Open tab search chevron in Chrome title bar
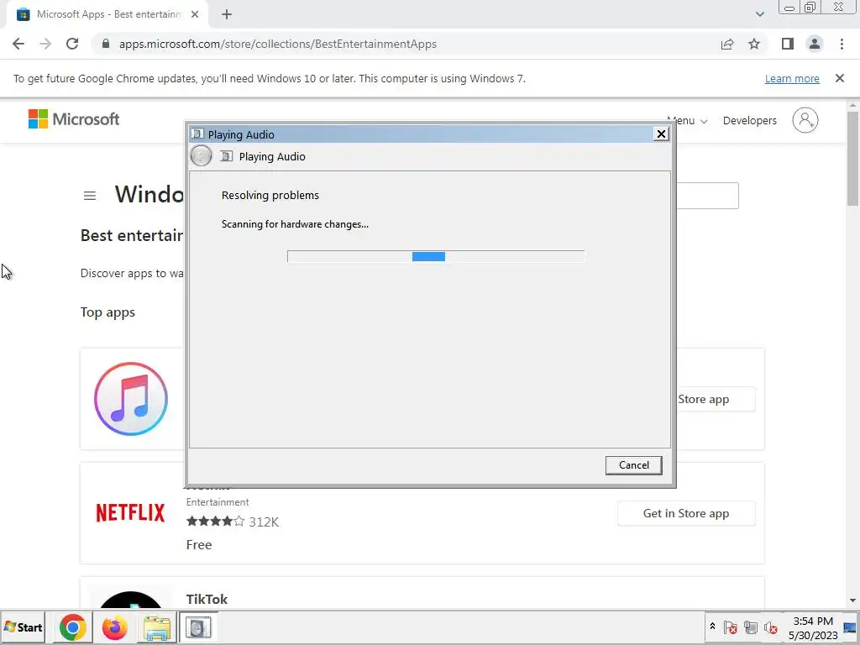The height and width of the screenshot is (645, 860). pos(759,14)
